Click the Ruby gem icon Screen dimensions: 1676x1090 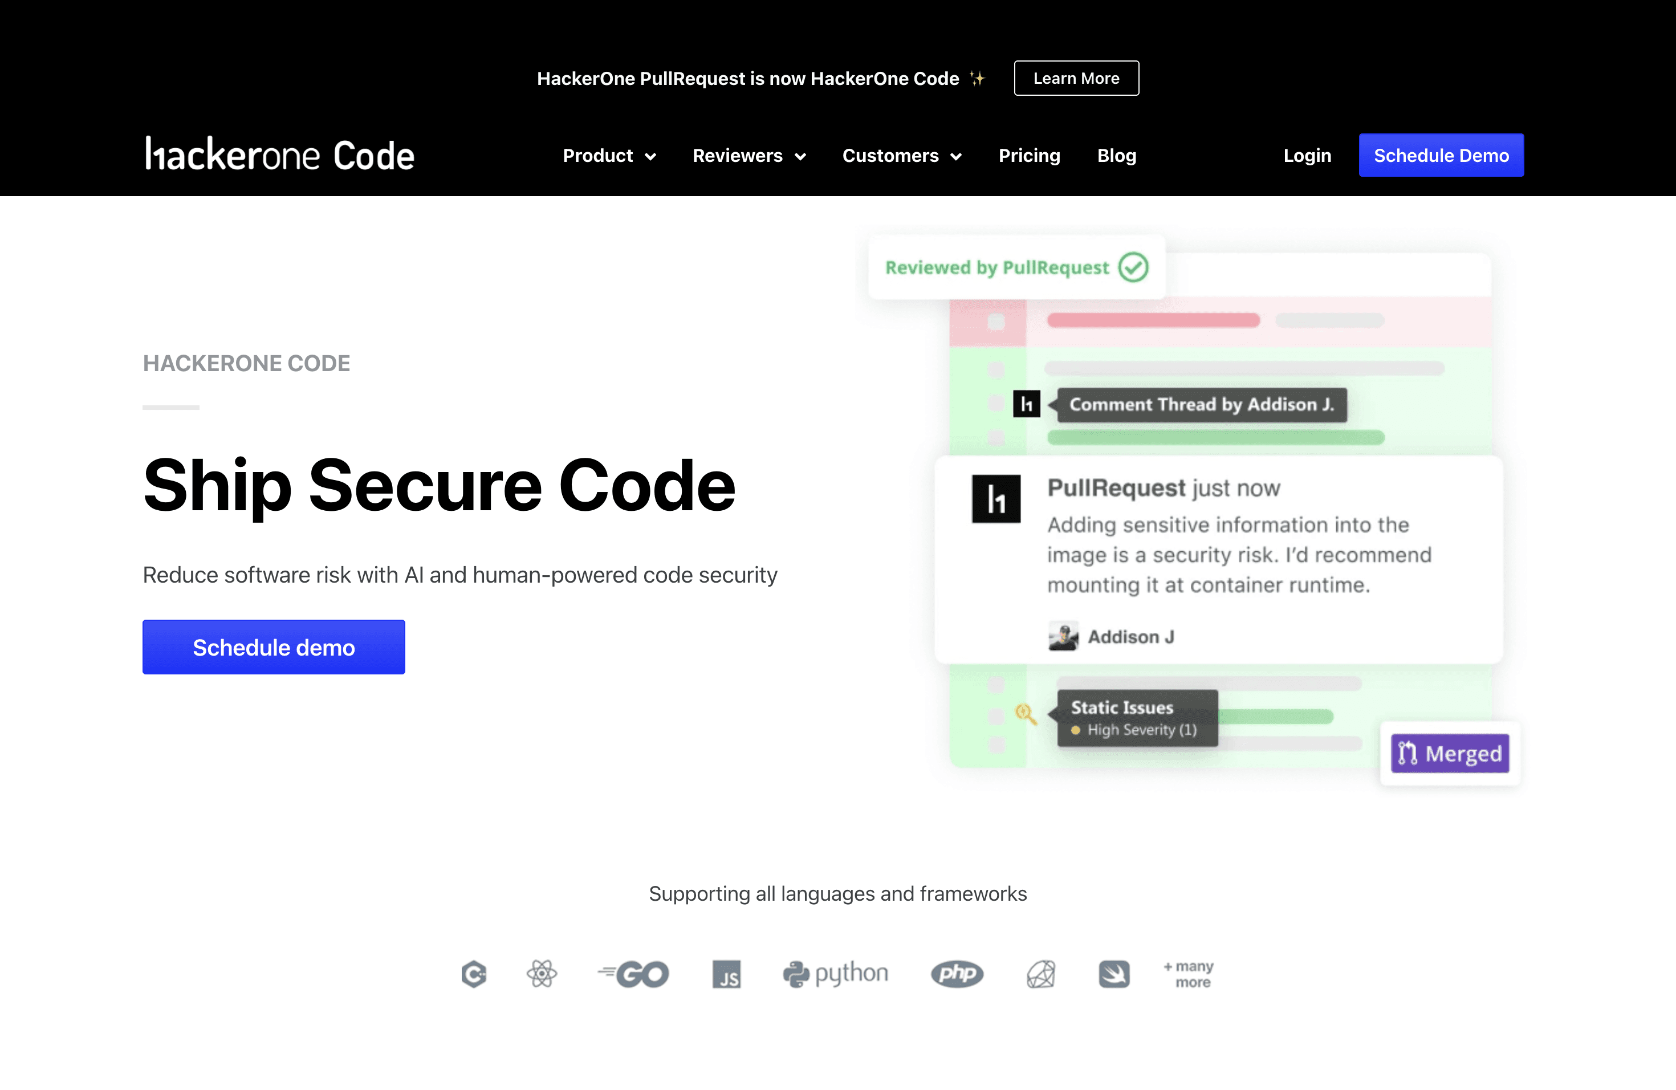pyautogui.click(x=1041, y=974)
